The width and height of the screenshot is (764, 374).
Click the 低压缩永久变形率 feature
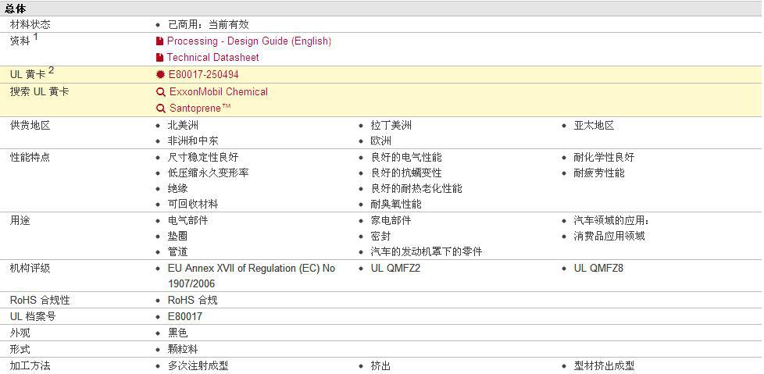click(x=208, y=173)
